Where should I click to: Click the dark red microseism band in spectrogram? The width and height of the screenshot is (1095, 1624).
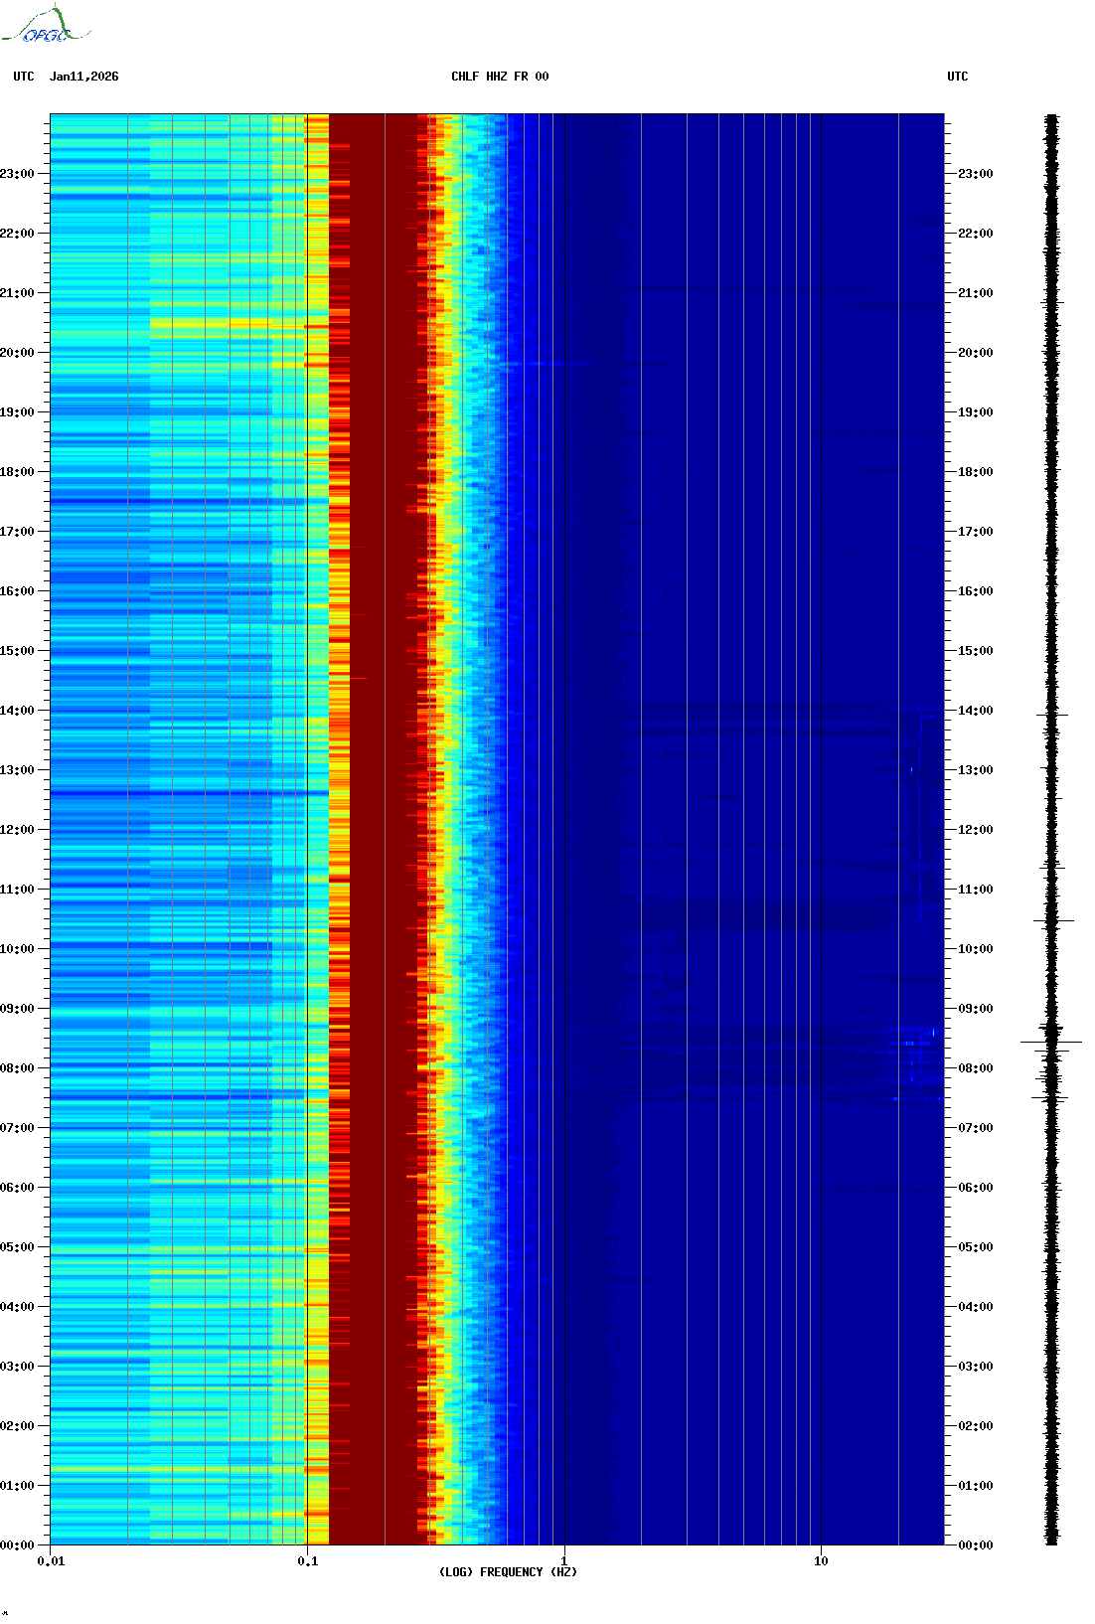tap(373, 795)
